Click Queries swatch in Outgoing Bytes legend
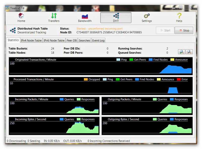The image size is (202, 149). tap(155, 119)
